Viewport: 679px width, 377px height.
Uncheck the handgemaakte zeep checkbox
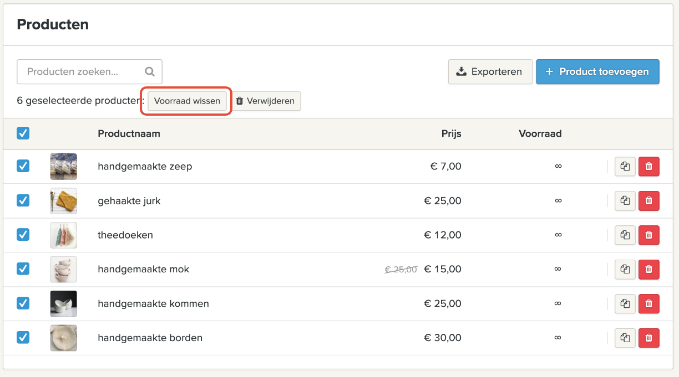click(23, 166)
